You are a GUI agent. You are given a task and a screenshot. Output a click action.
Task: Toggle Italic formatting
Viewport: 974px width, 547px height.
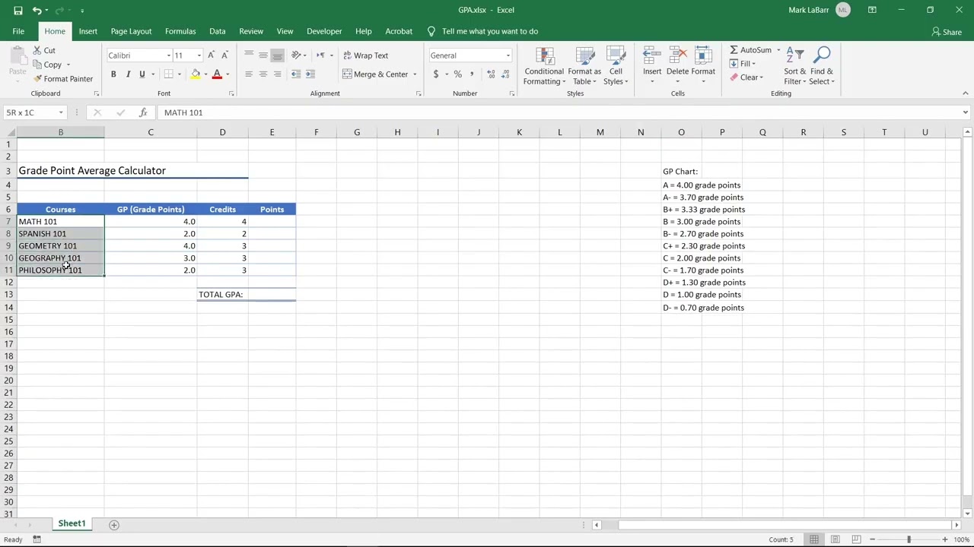128,74
